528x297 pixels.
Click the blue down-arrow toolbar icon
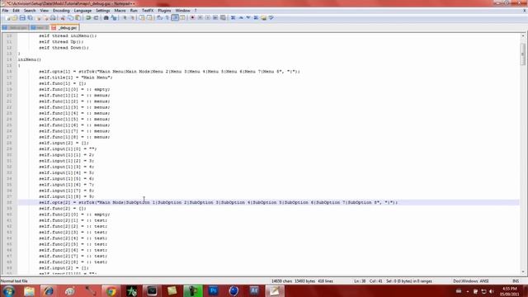coord(248,17)
